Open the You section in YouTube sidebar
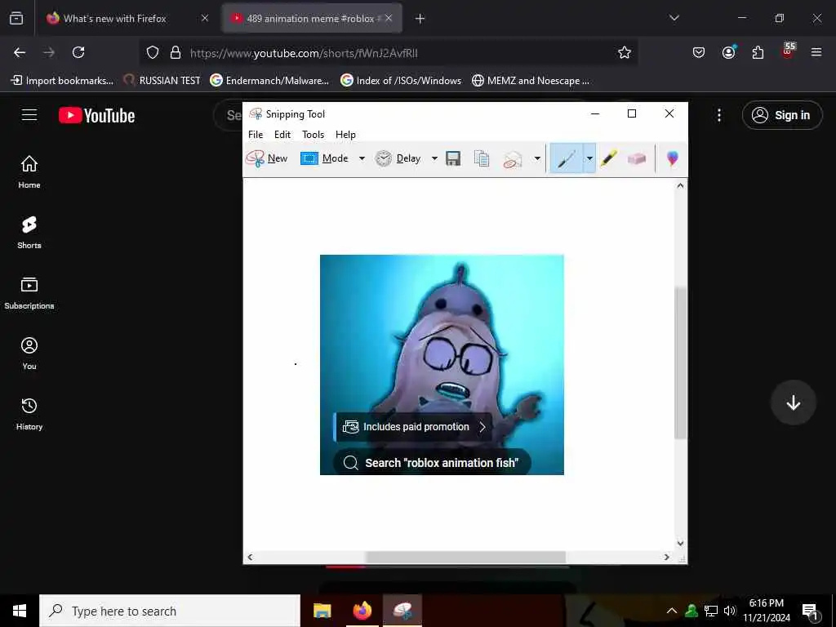Viewport: 836px width, 627px height. (x=29, y=353)
